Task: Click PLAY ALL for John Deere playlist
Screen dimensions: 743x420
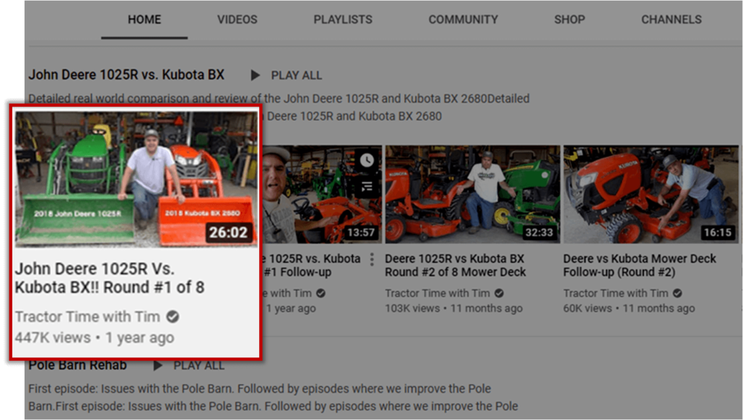Action: (x=296, y=75)
